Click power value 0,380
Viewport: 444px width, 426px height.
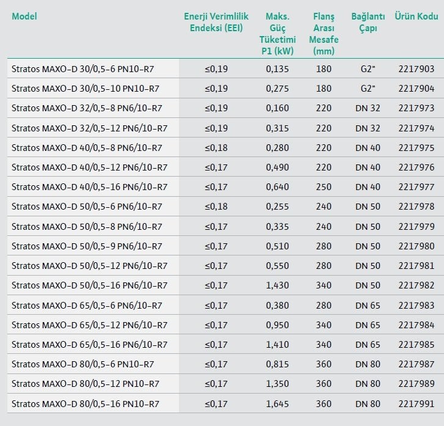pos(277,305)
